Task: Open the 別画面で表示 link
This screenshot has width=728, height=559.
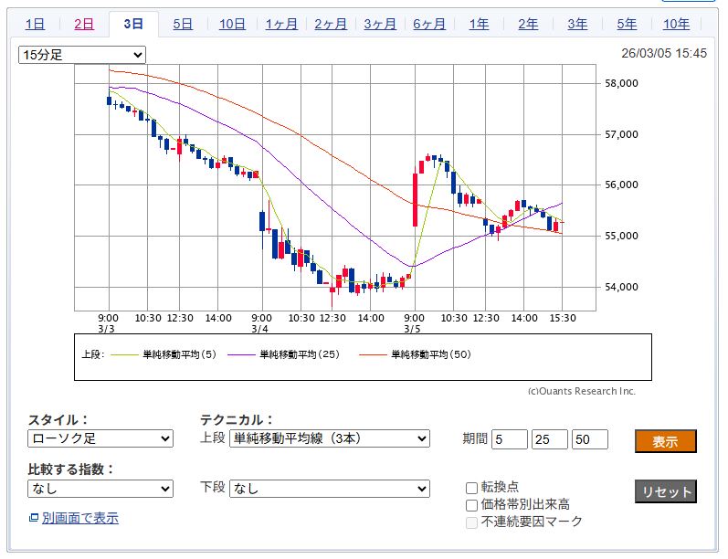Action: click(79, 519)
